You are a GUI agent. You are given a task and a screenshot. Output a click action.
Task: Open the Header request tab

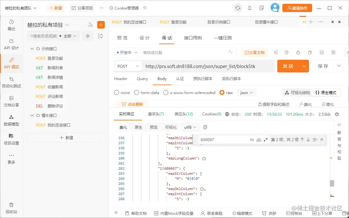(x=121, y=79)
